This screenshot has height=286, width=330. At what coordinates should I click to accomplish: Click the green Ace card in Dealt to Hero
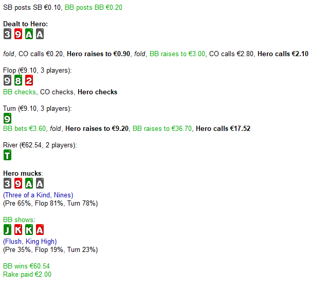coord(29,35)
